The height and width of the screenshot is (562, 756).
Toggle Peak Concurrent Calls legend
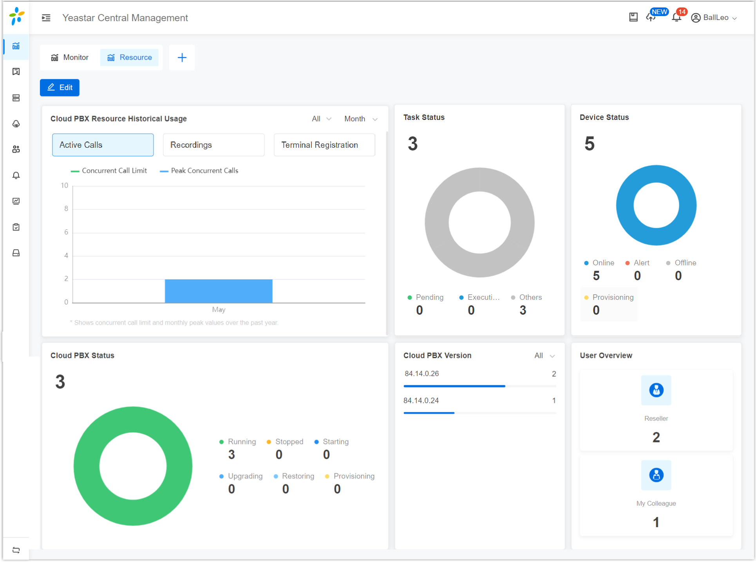click(199, 170)
